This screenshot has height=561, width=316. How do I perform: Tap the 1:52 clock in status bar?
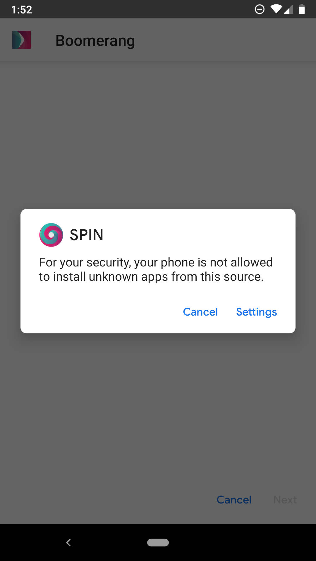[x=22, y=10]
